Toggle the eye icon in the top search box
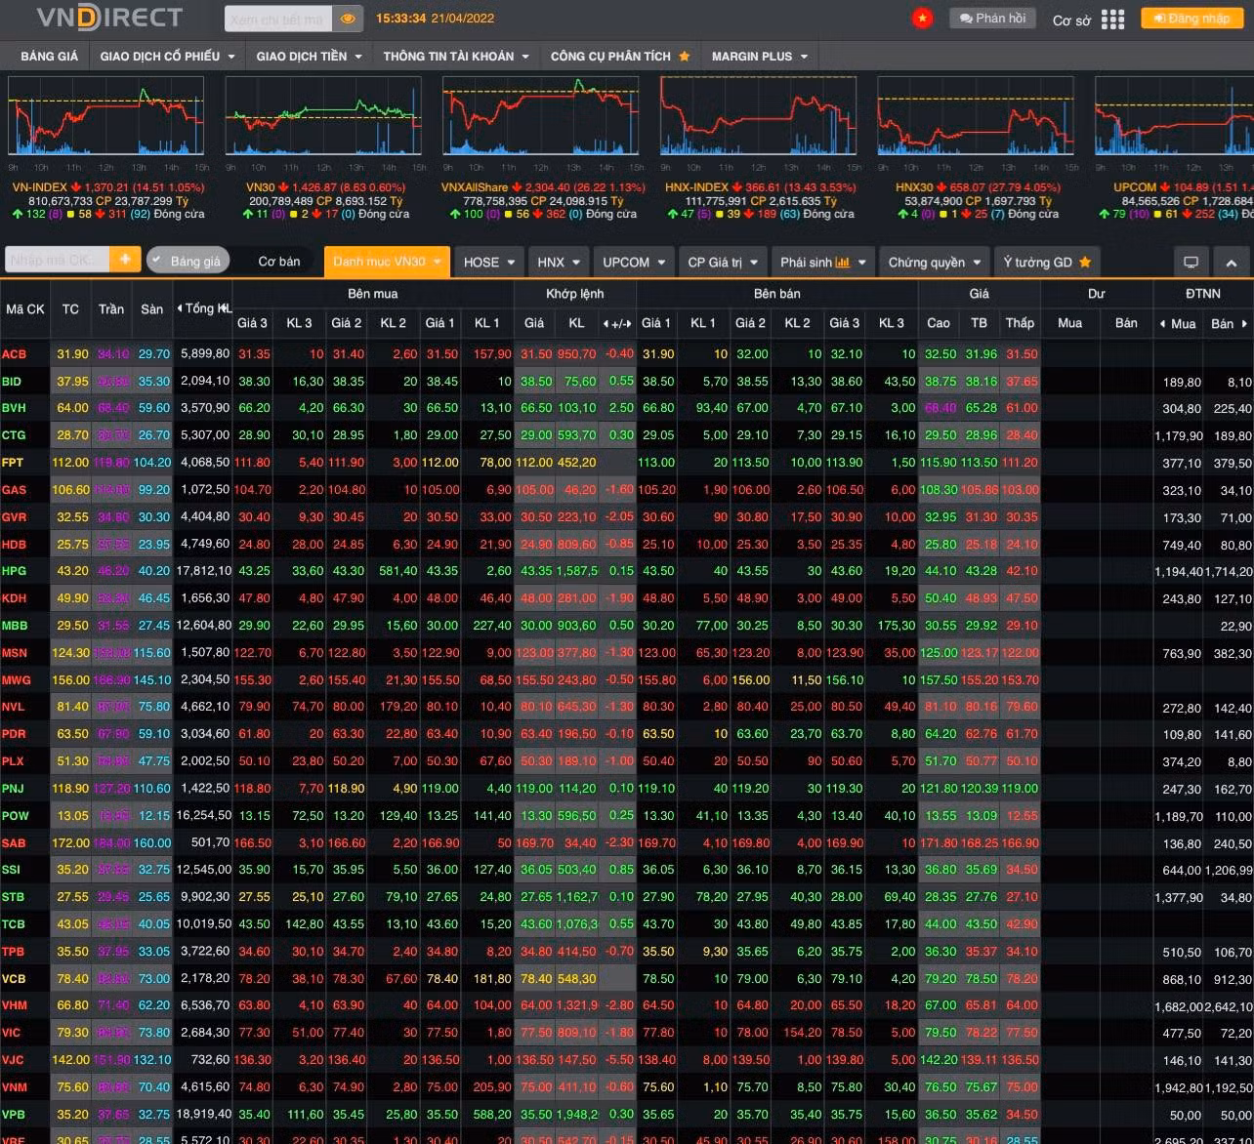The width and height of the screenshot is (1254, 1144). pyautogui.click(x=348, y=19)
